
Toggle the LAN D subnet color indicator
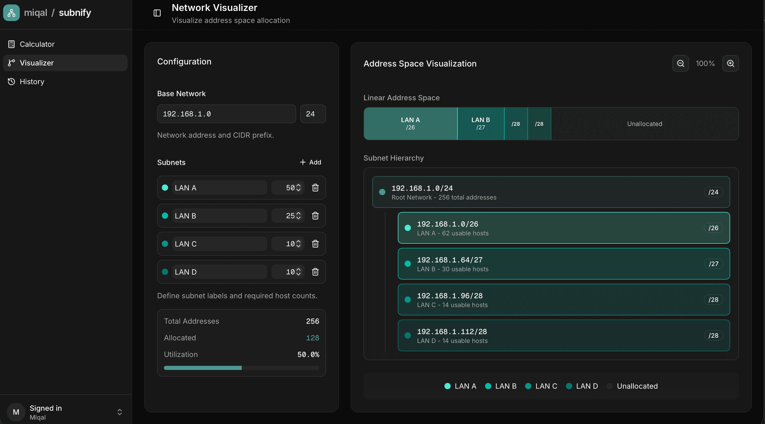[x=165, y=272]
